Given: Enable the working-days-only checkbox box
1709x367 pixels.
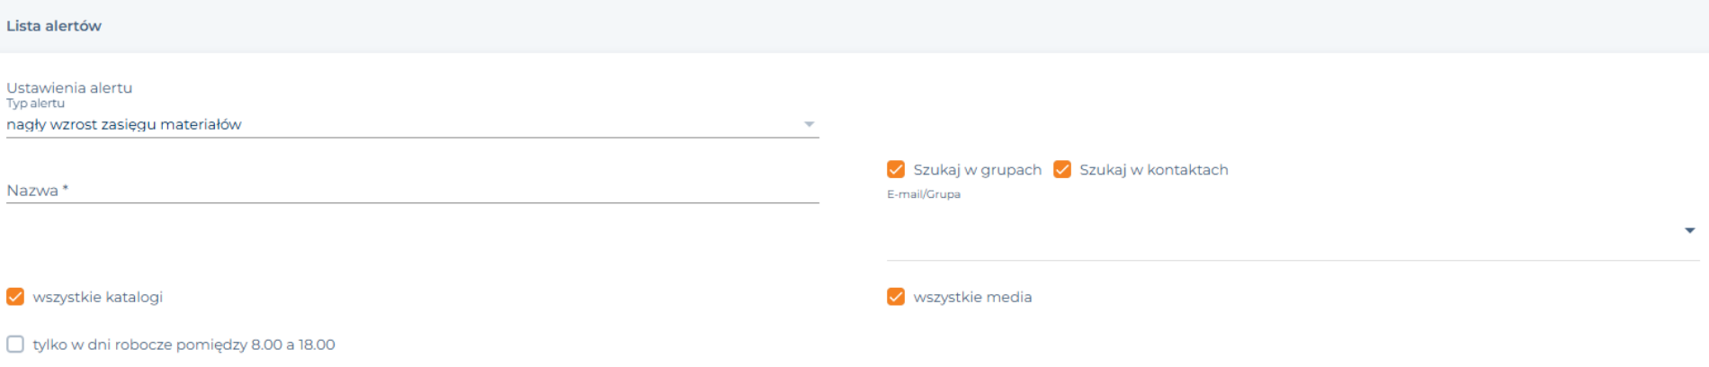Looking at the screenshot, I should pos(15,344).
